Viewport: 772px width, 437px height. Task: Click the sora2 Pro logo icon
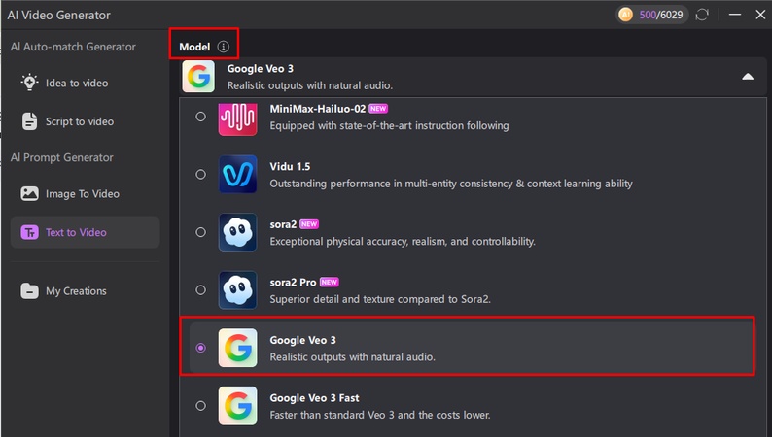pyautogui.click(x=237, y=289)
